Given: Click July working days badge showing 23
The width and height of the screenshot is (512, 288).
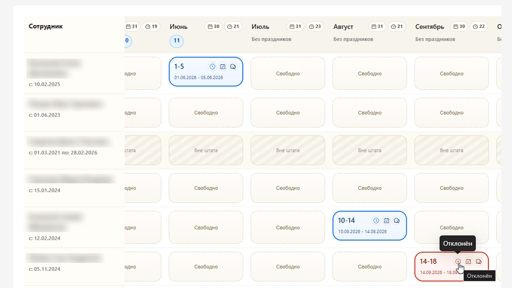Looking at the screenshot, I should [x=315, y=26].
